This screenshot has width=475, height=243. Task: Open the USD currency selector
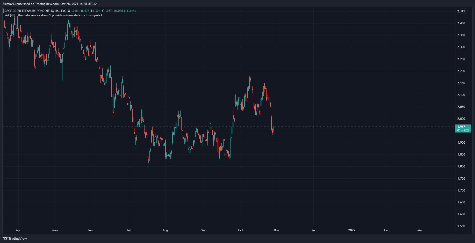463,11
